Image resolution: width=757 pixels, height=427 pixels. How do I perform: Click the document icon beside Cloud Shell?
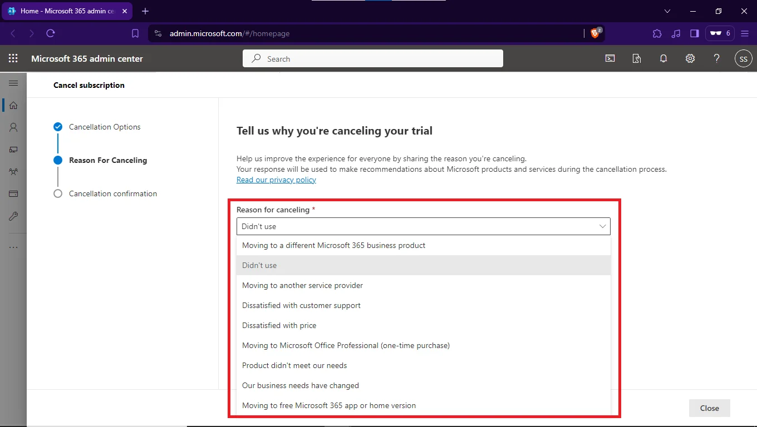(x=637, y=58)
